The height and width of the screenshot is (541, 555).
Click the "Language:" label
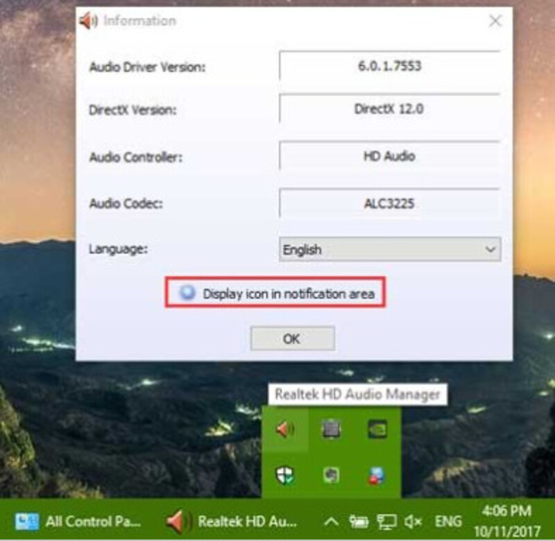tap(118, 249)
